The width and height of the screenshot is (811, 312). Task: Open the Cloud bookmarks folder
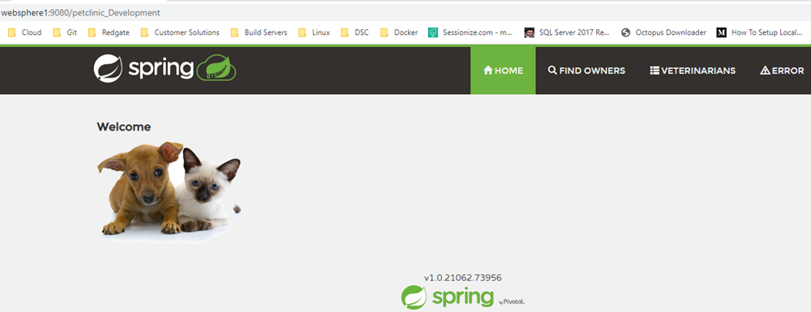(25, 32)
